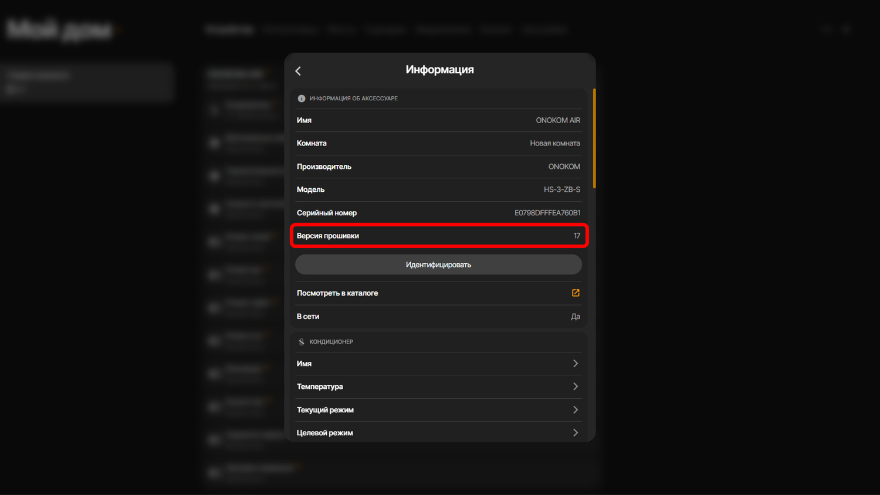
Task: Select the Комната value Новая комната
Action: pos(554,143)
